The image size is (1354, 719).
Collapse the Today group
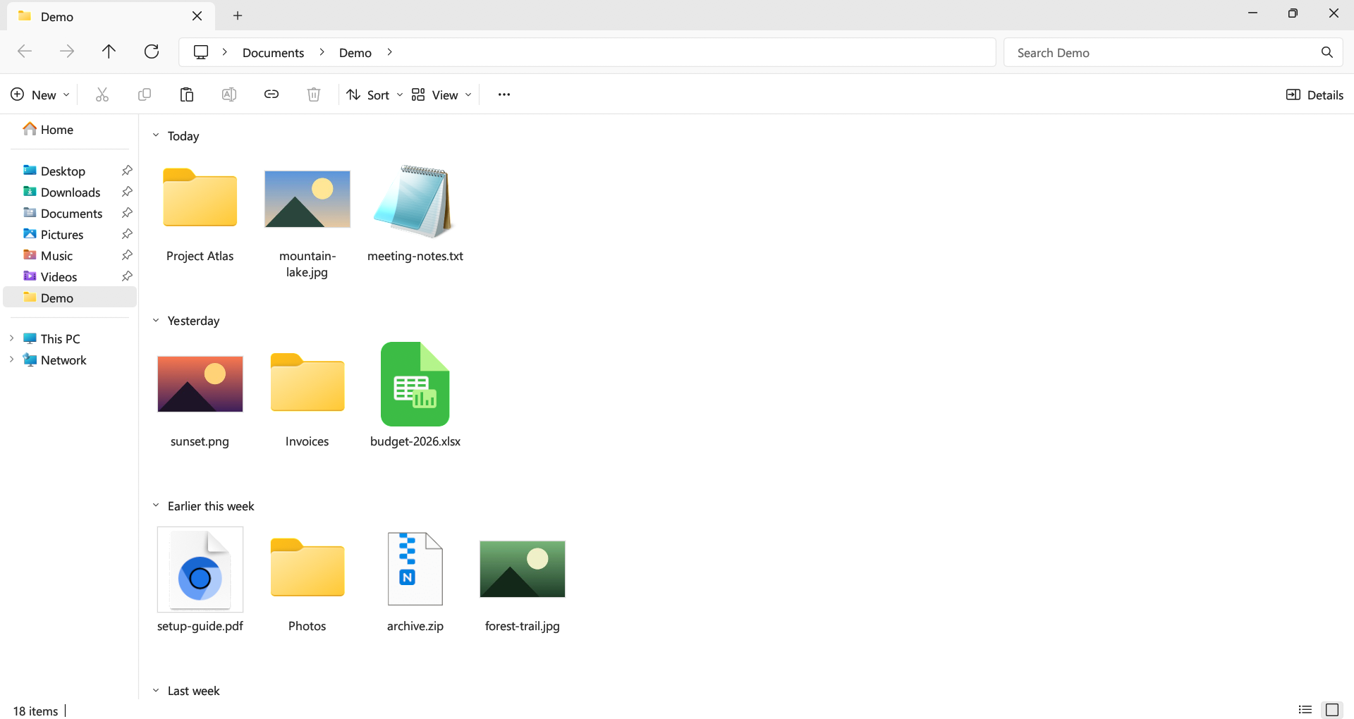[156, 135]
